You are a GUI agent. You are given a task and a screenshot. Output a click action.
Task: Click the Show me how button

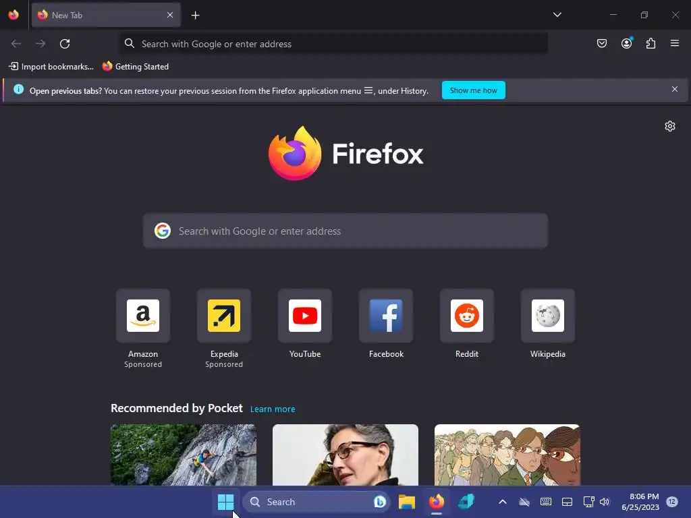(x=473, y=90)
